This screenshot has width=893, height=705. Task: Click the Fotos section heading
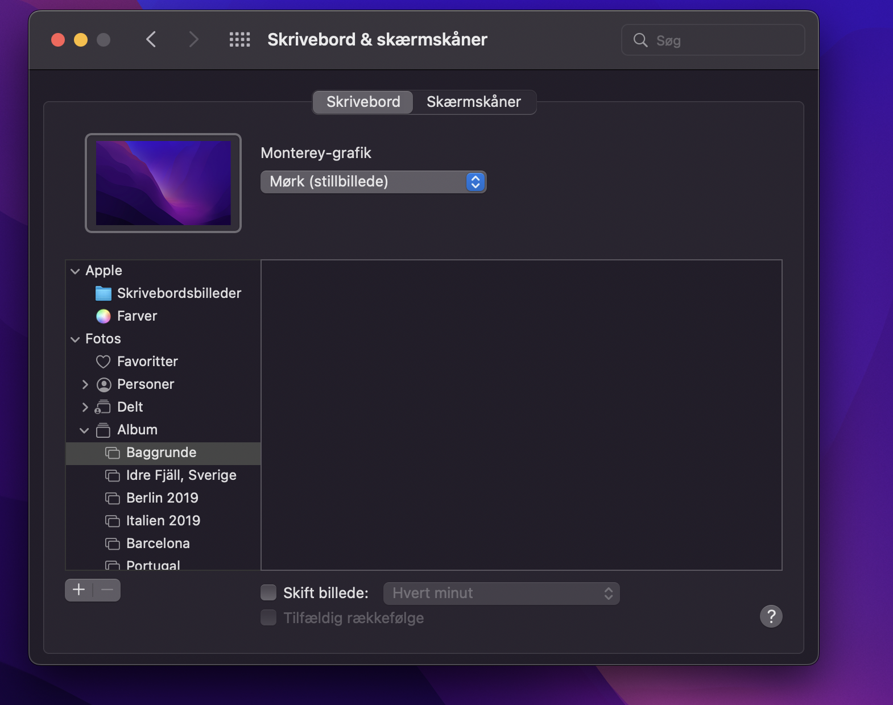(x=103, y=339)
